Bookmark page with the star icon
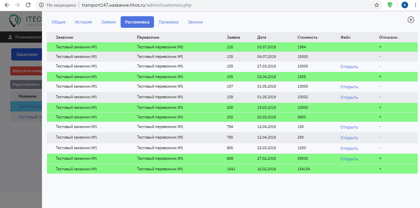The height and width of the screenshot is (208, 420). (376, 5)
